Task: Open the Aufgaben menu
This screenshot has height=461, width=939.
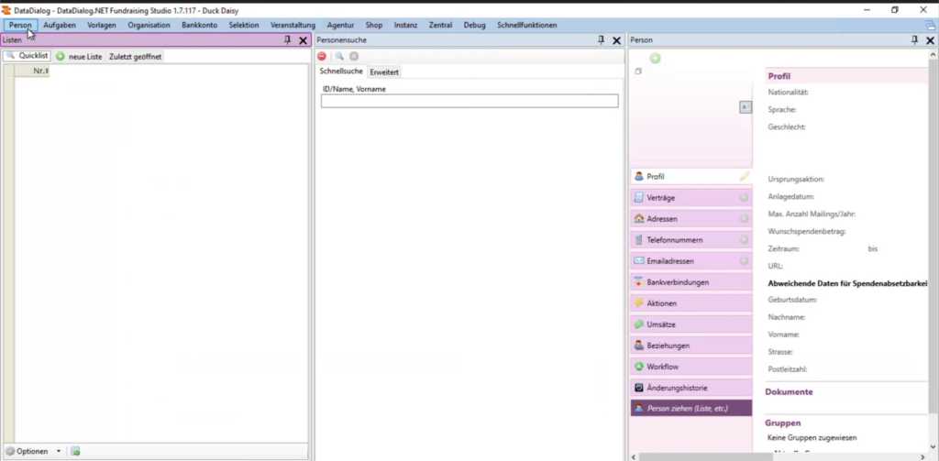Action: (60, 25)
